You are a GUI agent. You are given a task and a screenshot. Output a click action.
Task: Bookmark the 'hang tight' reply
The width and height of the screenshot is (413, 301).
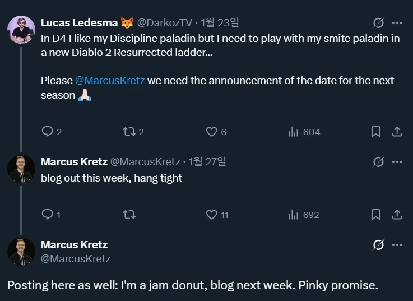coord(376,215)
